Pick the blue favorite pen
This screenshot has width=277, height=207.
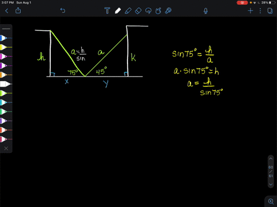tap(6, 38)
